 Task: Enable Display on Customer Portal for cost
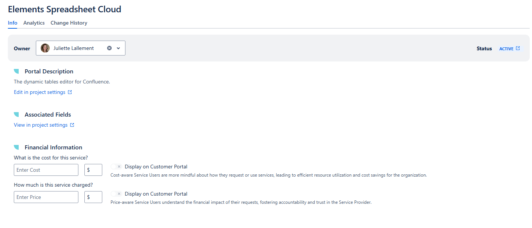click(116, 167)
